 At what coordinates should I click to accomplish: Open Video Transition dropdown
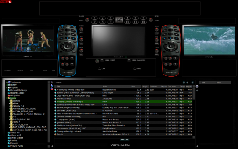(129, 60)
